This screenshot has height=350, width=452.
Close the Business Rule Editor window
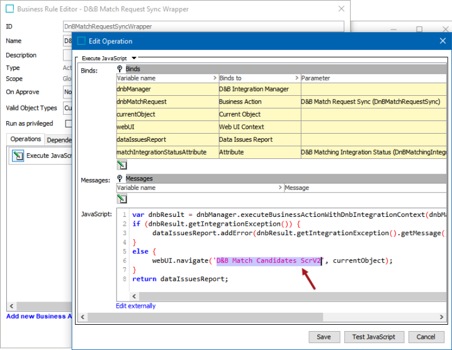click(x=341, y=9)
